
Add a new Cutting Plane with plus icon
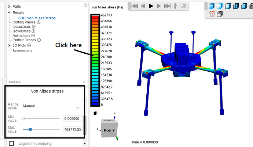click(38, 22)
